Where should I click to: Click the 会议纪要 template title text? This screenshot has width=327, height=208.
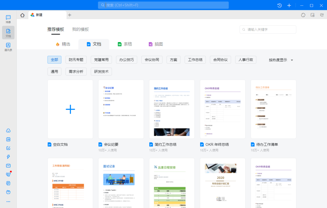[x=111, y=144]
